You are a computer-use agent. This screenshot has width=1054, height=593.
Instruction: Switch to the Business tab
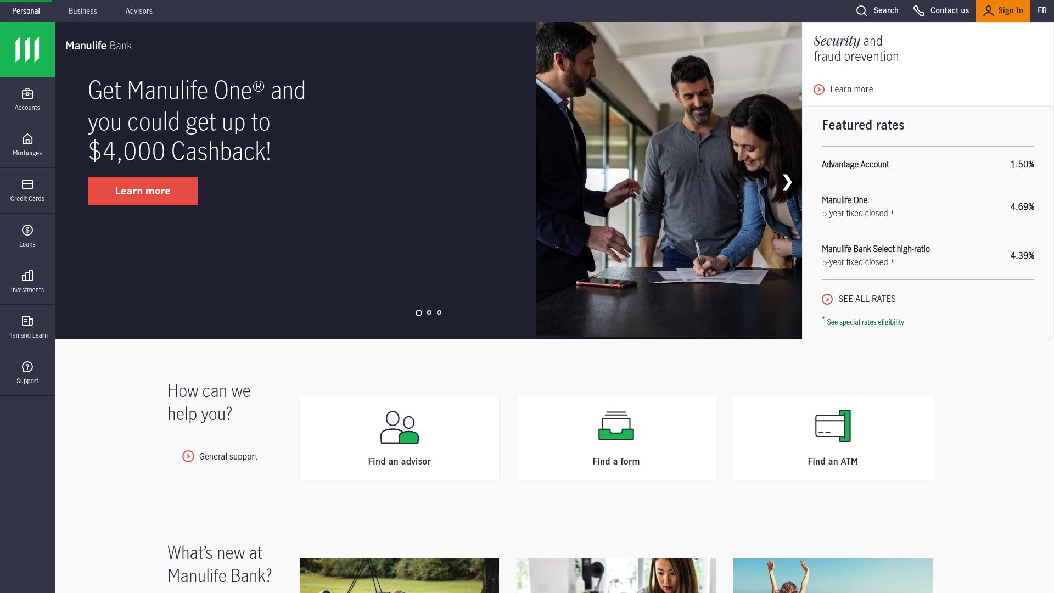pos(83,11)
